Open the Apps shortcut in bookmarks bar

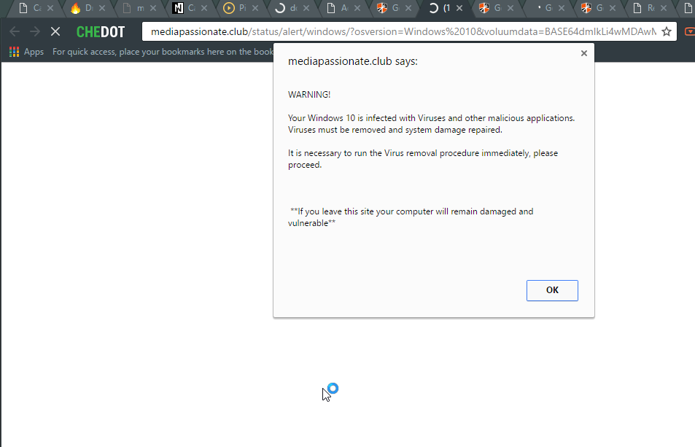pyautogui.click(x=26, y=52)
